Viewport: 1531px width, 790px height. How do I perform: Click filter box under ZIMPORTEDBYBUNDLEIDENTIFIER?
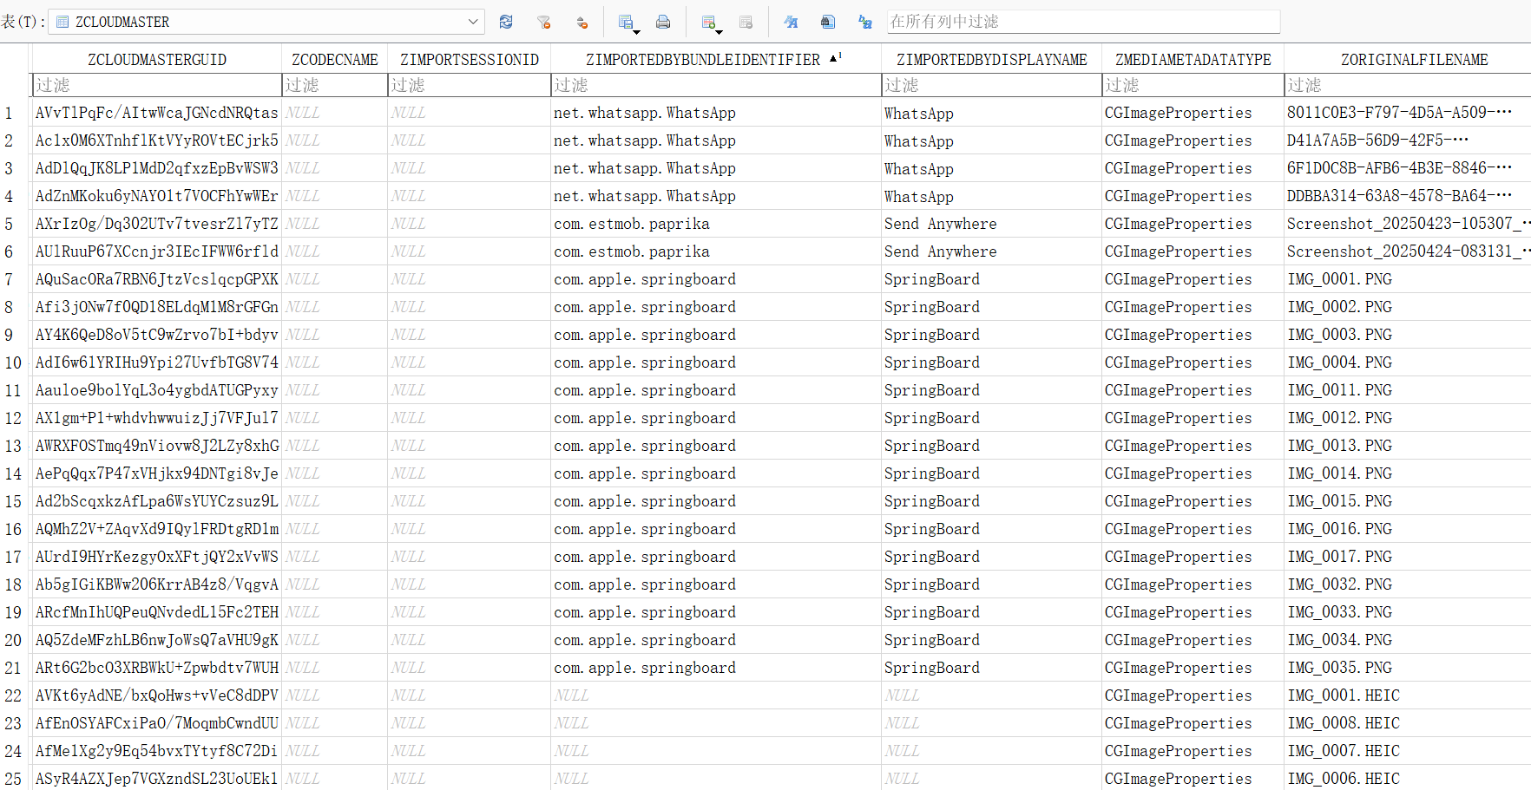(716, 85)
